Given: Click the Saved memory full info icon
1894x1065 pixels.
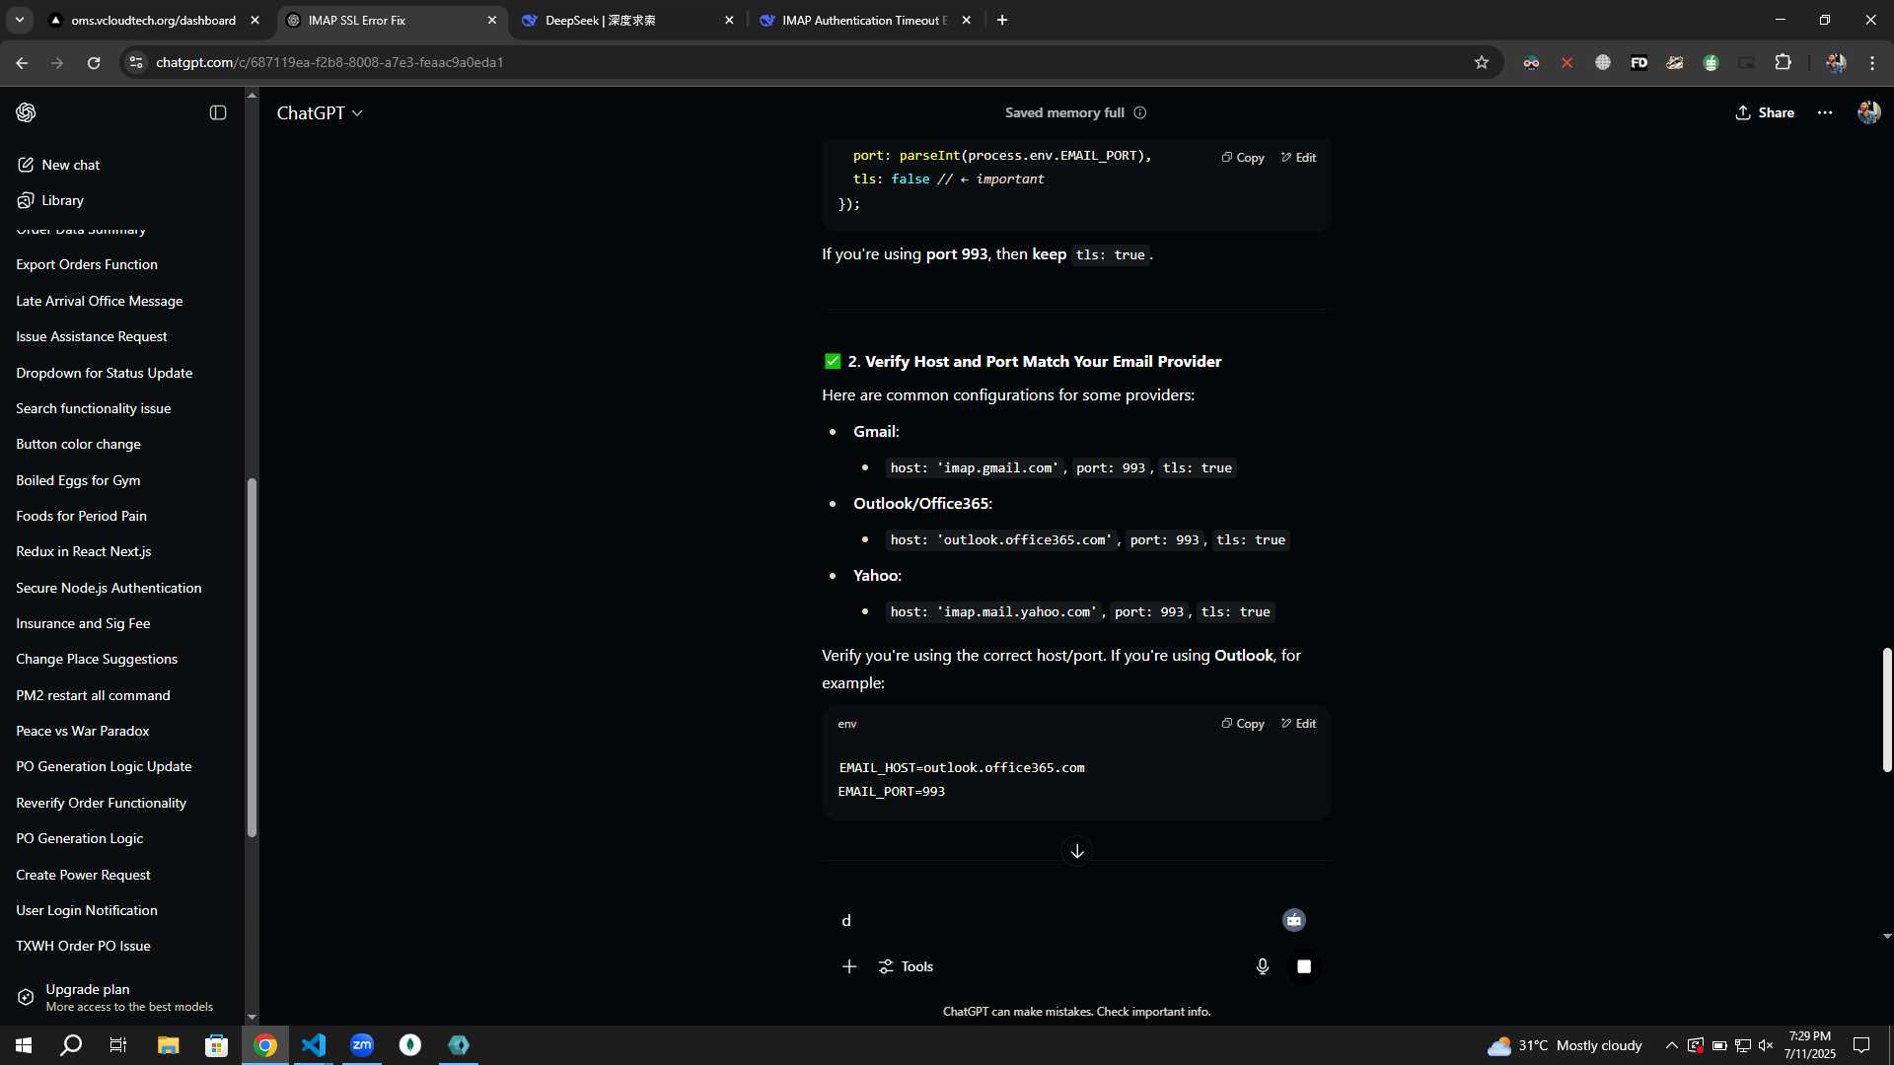Looking at the screenshot, I should pos(1140,112).
